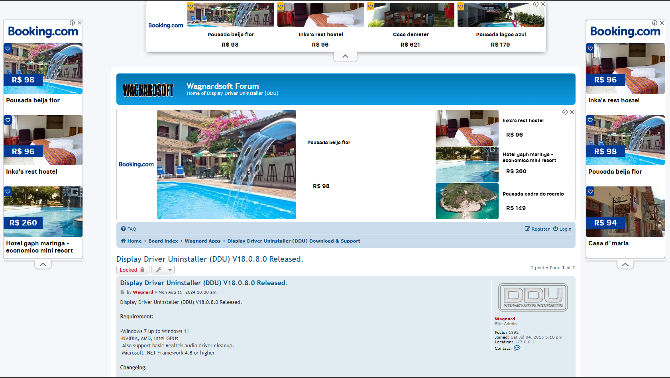Save Pousada beija flor in left ad heart
The width and height of the screenshot is (670, 378).
(8, 49)
